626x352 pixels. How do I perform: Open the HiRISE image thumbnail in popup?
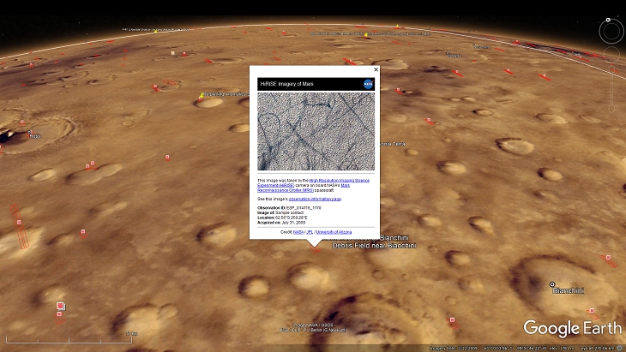pos(316,131)
